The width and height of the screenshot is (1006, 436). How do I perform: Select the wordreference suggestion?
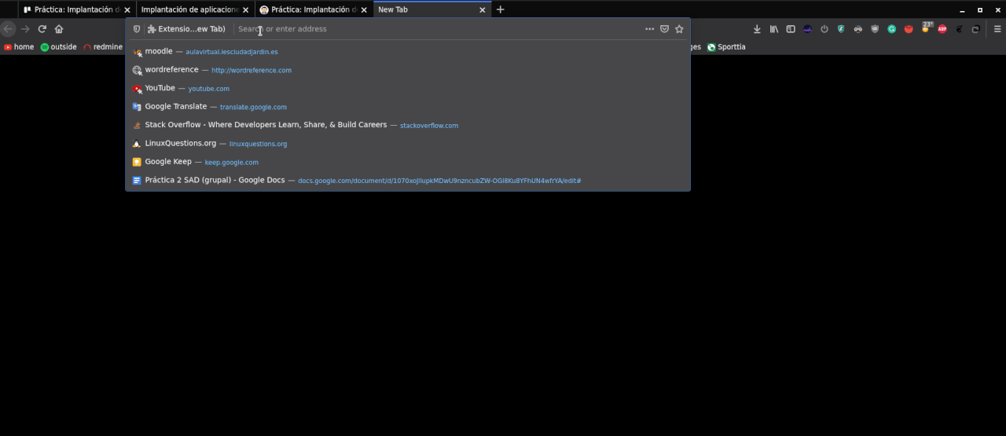pyautogui.click(x=408, y=70)
